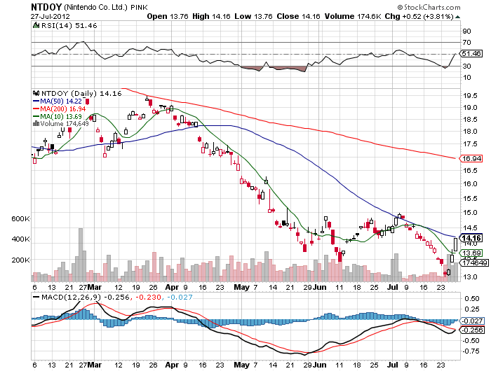
Task: Select the blue MA(50) legend line swatch
Action: [36, 101]
